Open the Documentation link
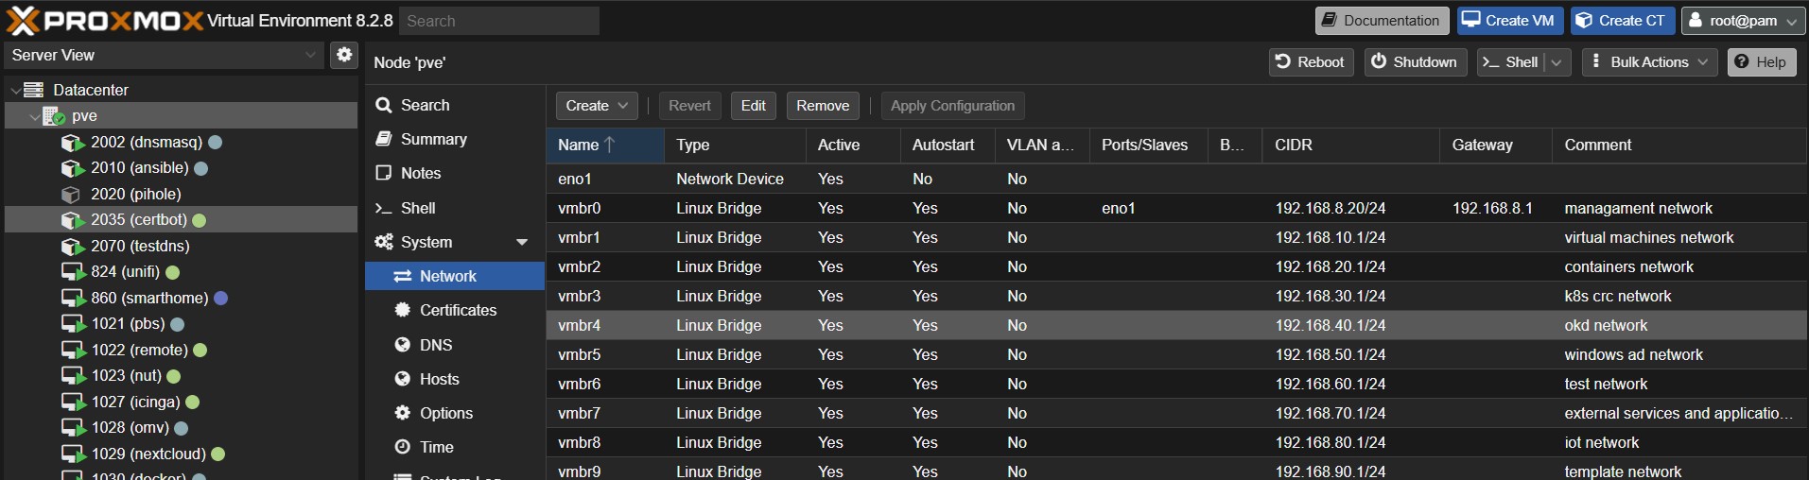Screen dimensions: 1809x480 [1382, 21]
